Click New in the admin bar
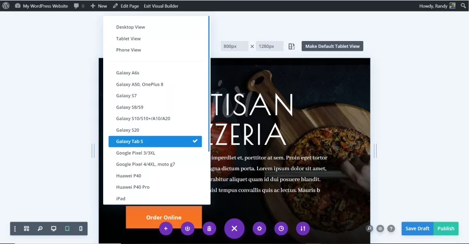This screenshot has width=469, height=244. point(98,6)
